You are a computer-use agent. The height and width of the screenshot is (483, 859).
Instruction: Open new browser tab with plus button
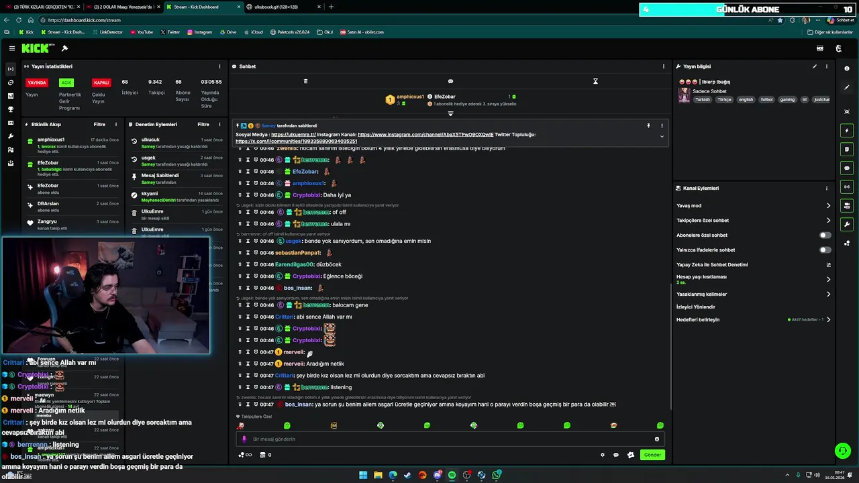click(331, 7)
